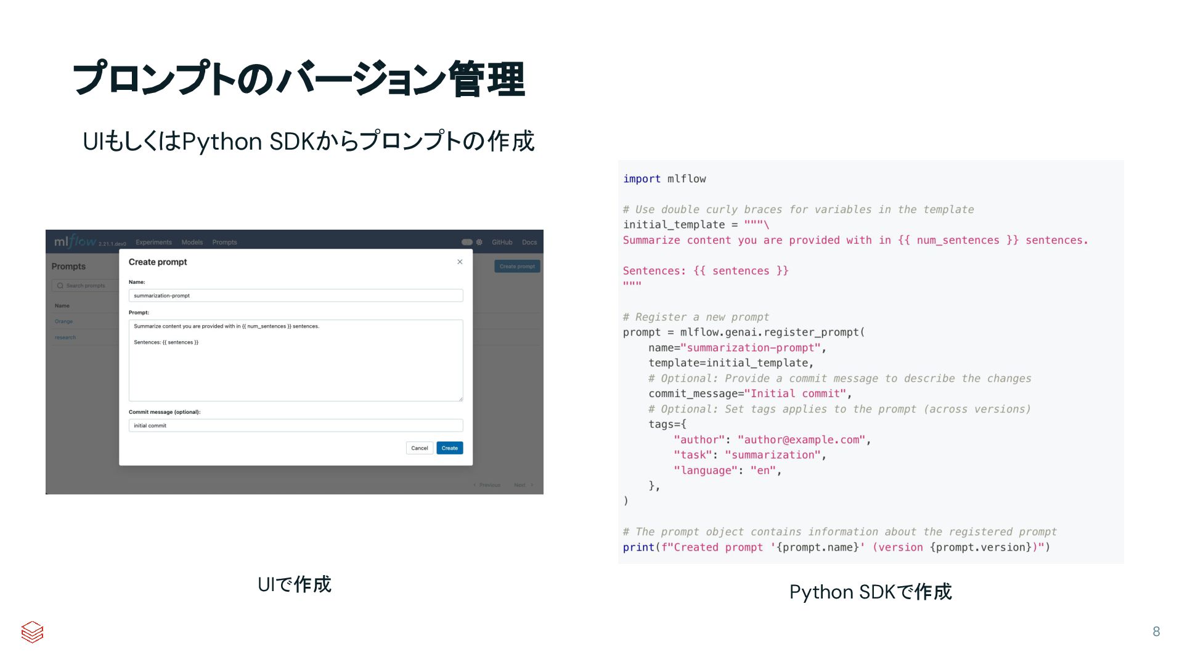
Task: Click the Databricks logo at slide bottom-left
Action: (32, 632)
